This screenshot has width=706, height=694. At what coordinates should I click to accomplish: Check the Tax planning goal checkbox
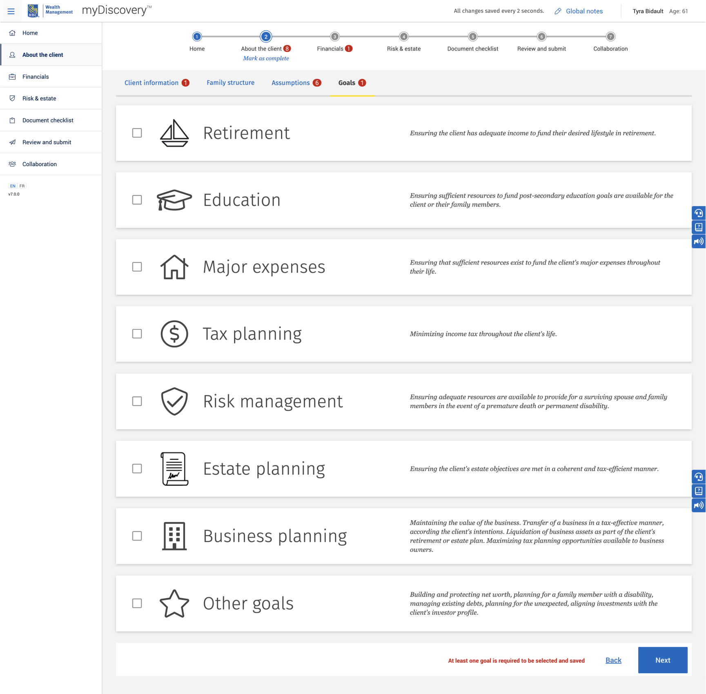click(137, 334)
